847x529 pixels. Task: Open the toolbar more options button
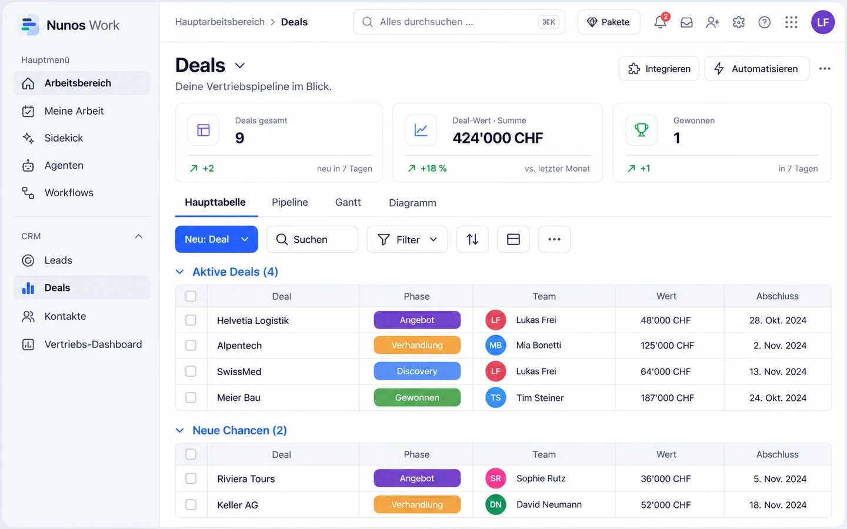point(555,239)
